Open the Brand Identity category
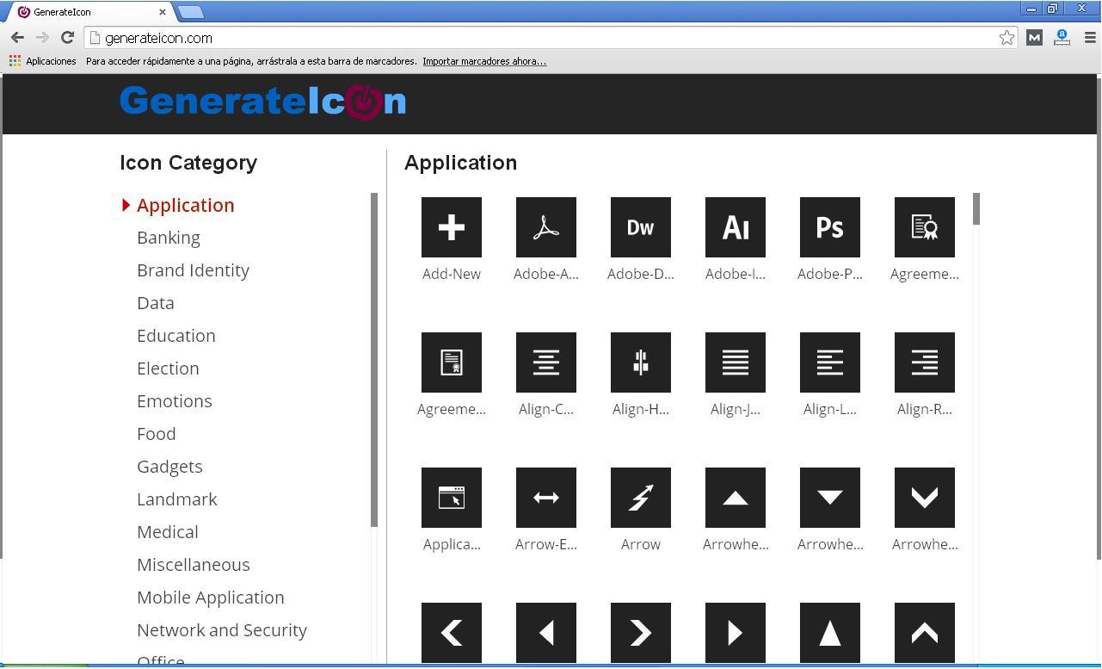Screen dimensions: 1102x669 tap(193, 270)
